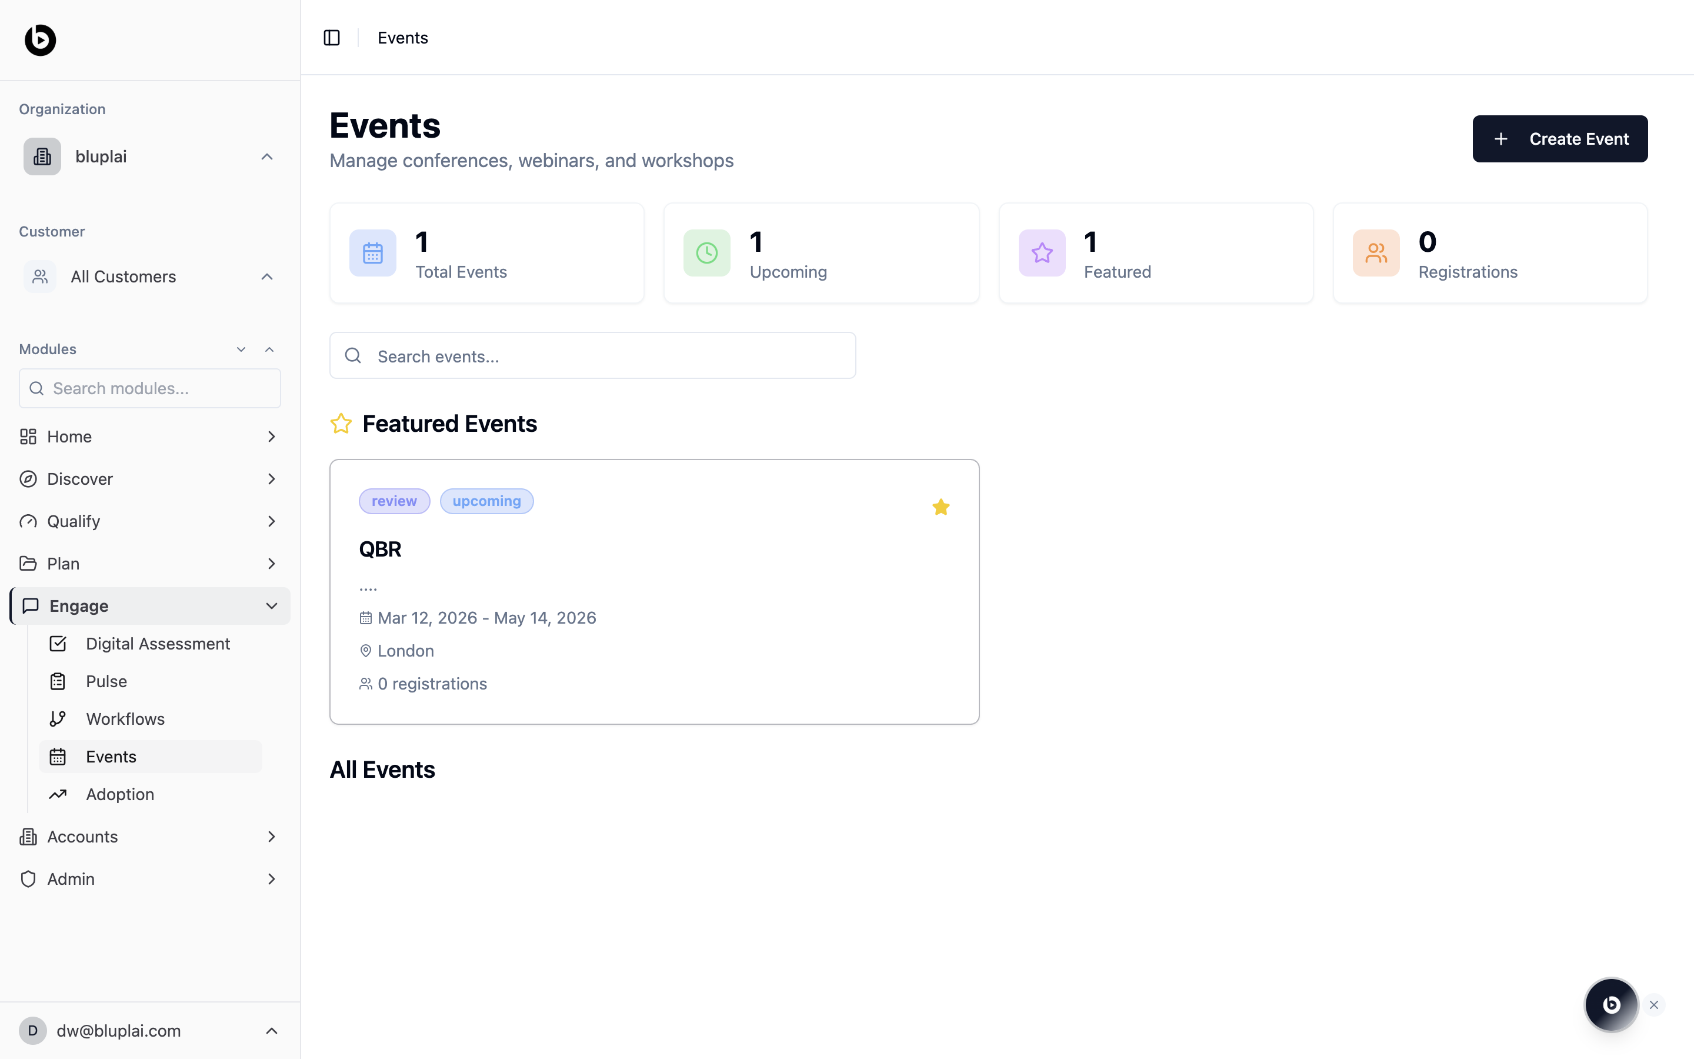Open Workflows in the Engage menu
This screenshot has width=1694, height=1059.
pos(125,718)
